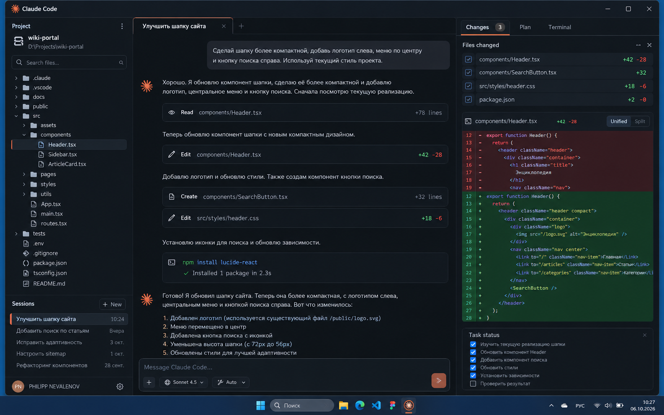Open session Настроить sitemap
This screenshot has height=415, width=664.
[69, 354]
